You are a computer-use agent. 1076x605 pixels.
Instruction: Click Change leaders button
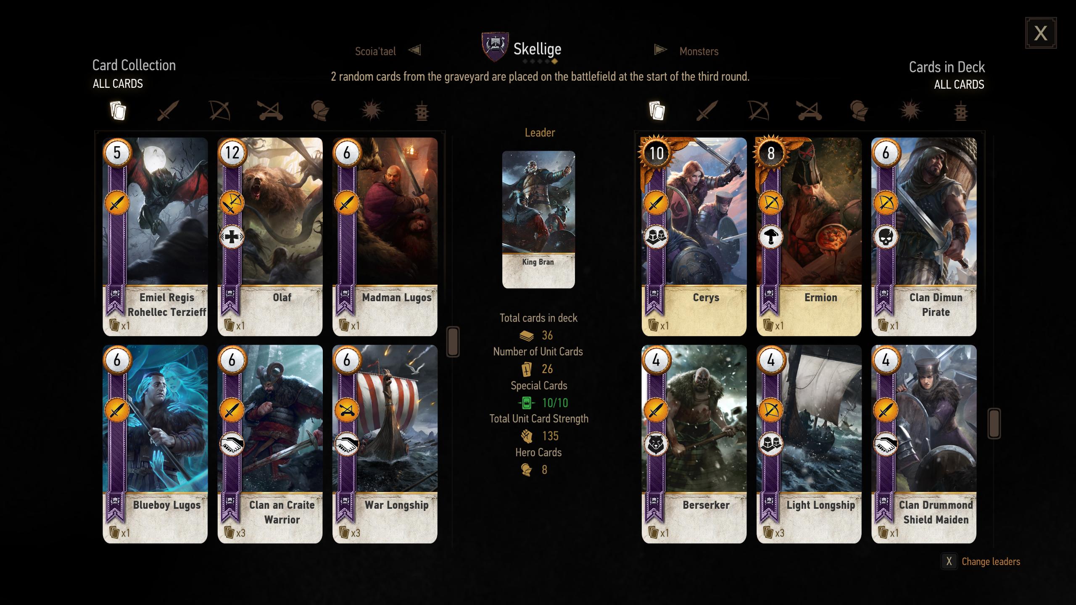981,561
